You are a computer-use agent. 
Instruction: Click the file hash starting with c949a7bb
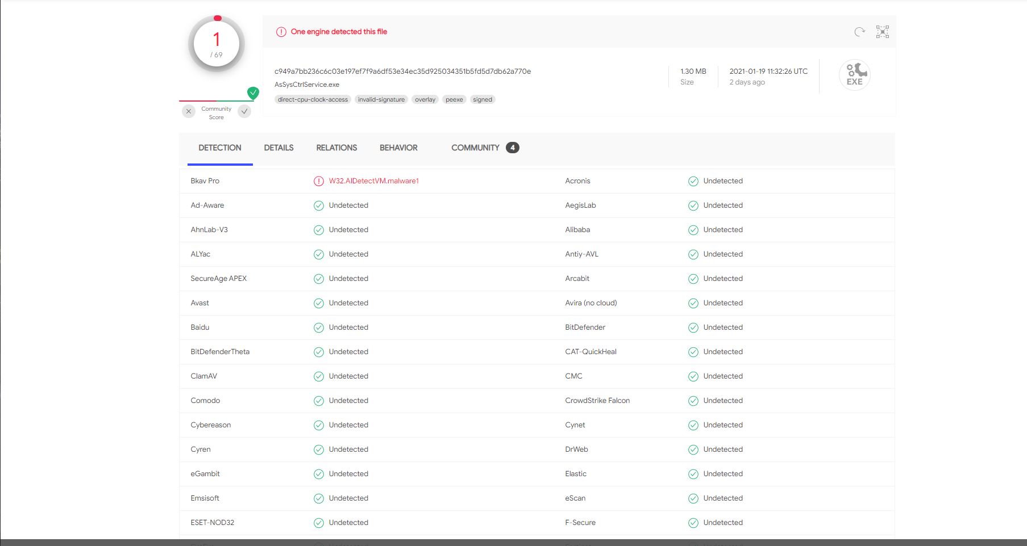[x=402, y=72]
